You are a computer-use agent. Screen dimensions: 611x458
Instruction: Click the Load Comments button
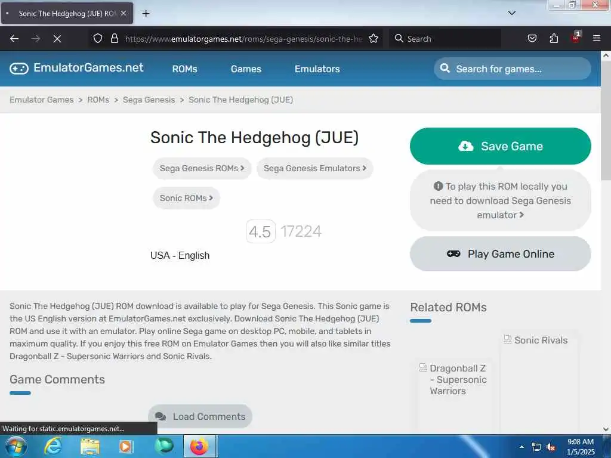click(200, 416)
